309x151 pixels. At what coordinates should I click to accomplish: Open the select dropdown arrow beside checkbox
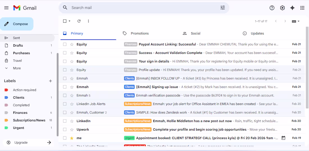coord(69,21)
